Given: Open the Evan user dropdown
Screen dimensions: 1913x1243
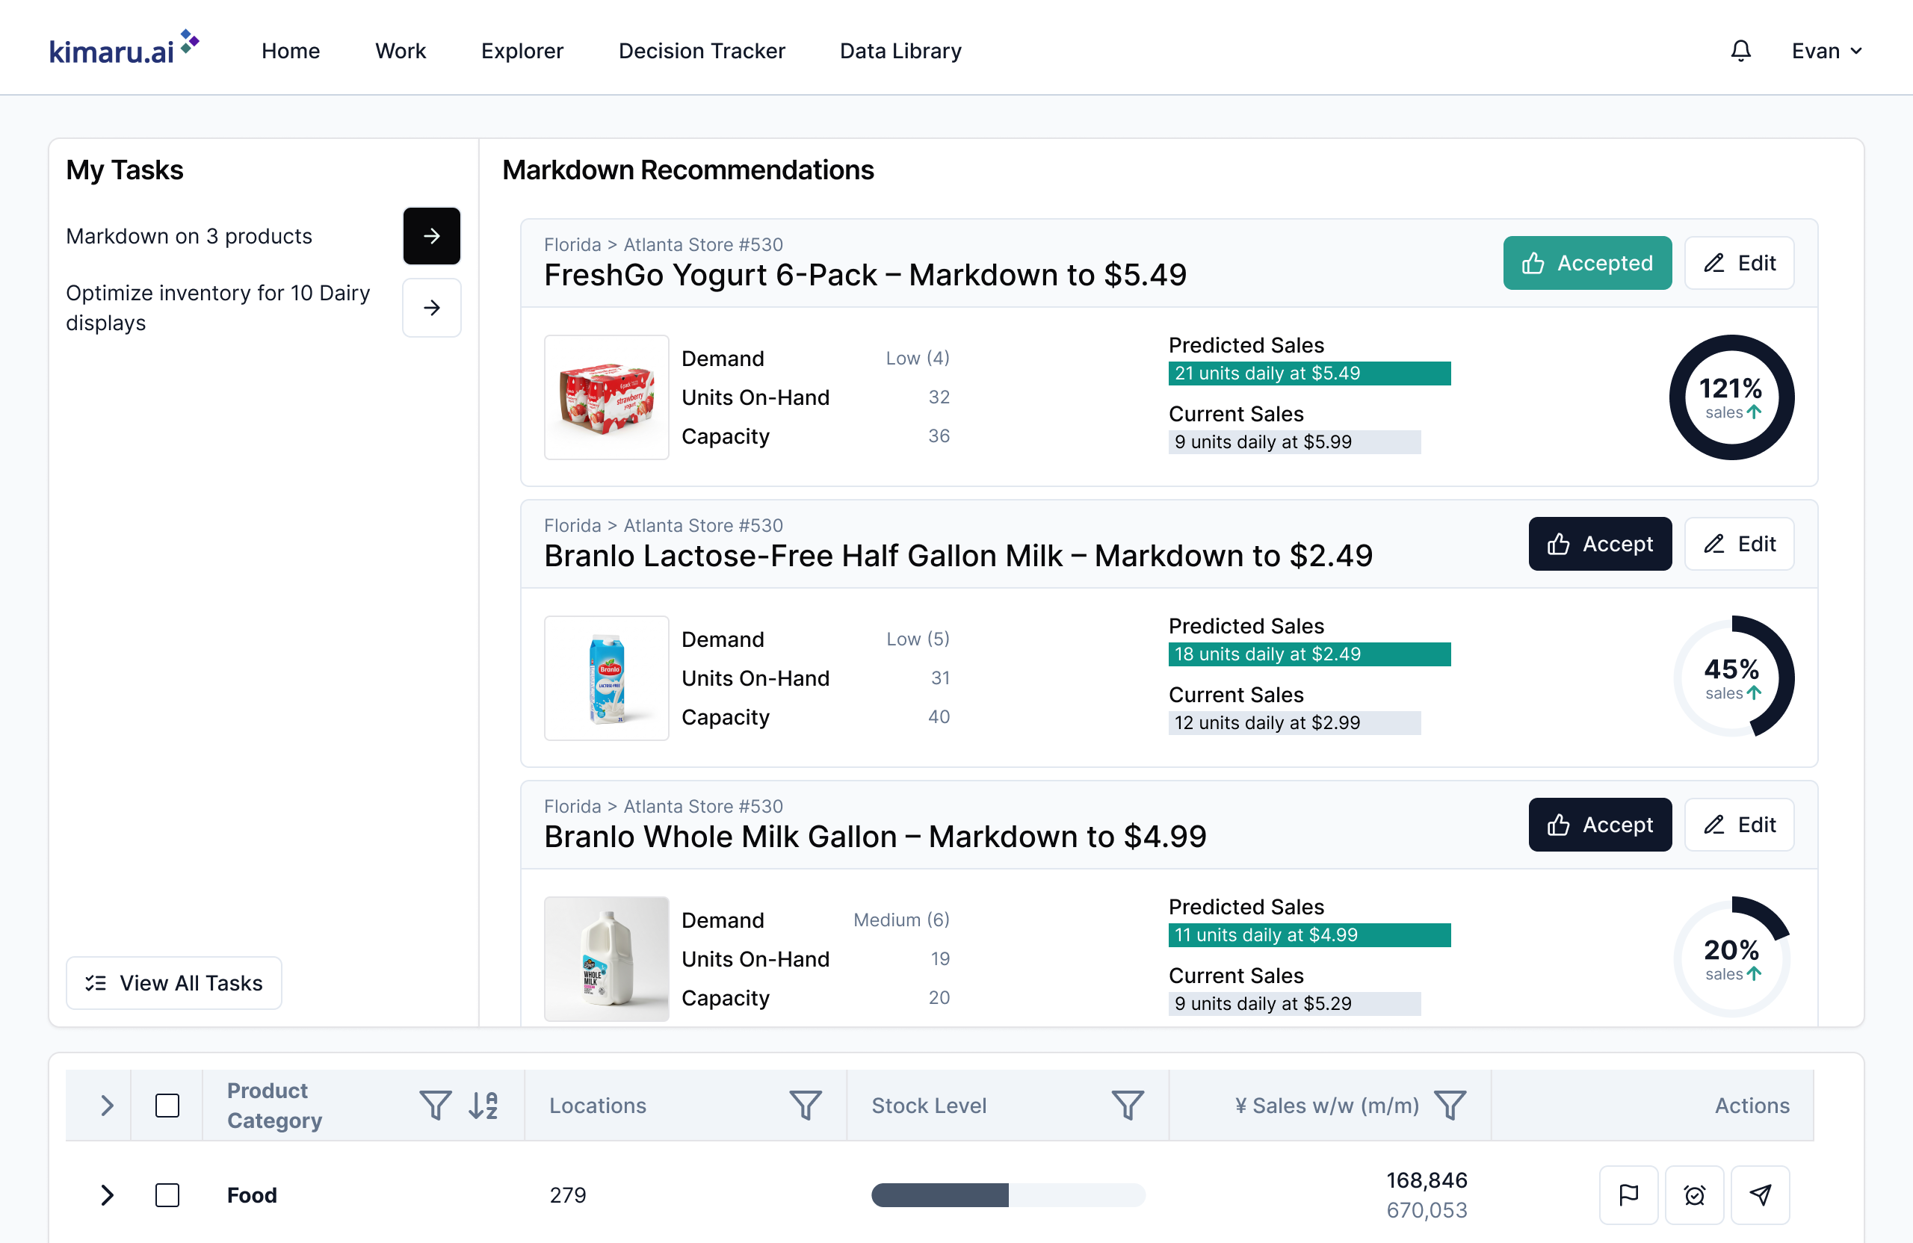Looking at the screenshot, I should [x=1826, y=51].
